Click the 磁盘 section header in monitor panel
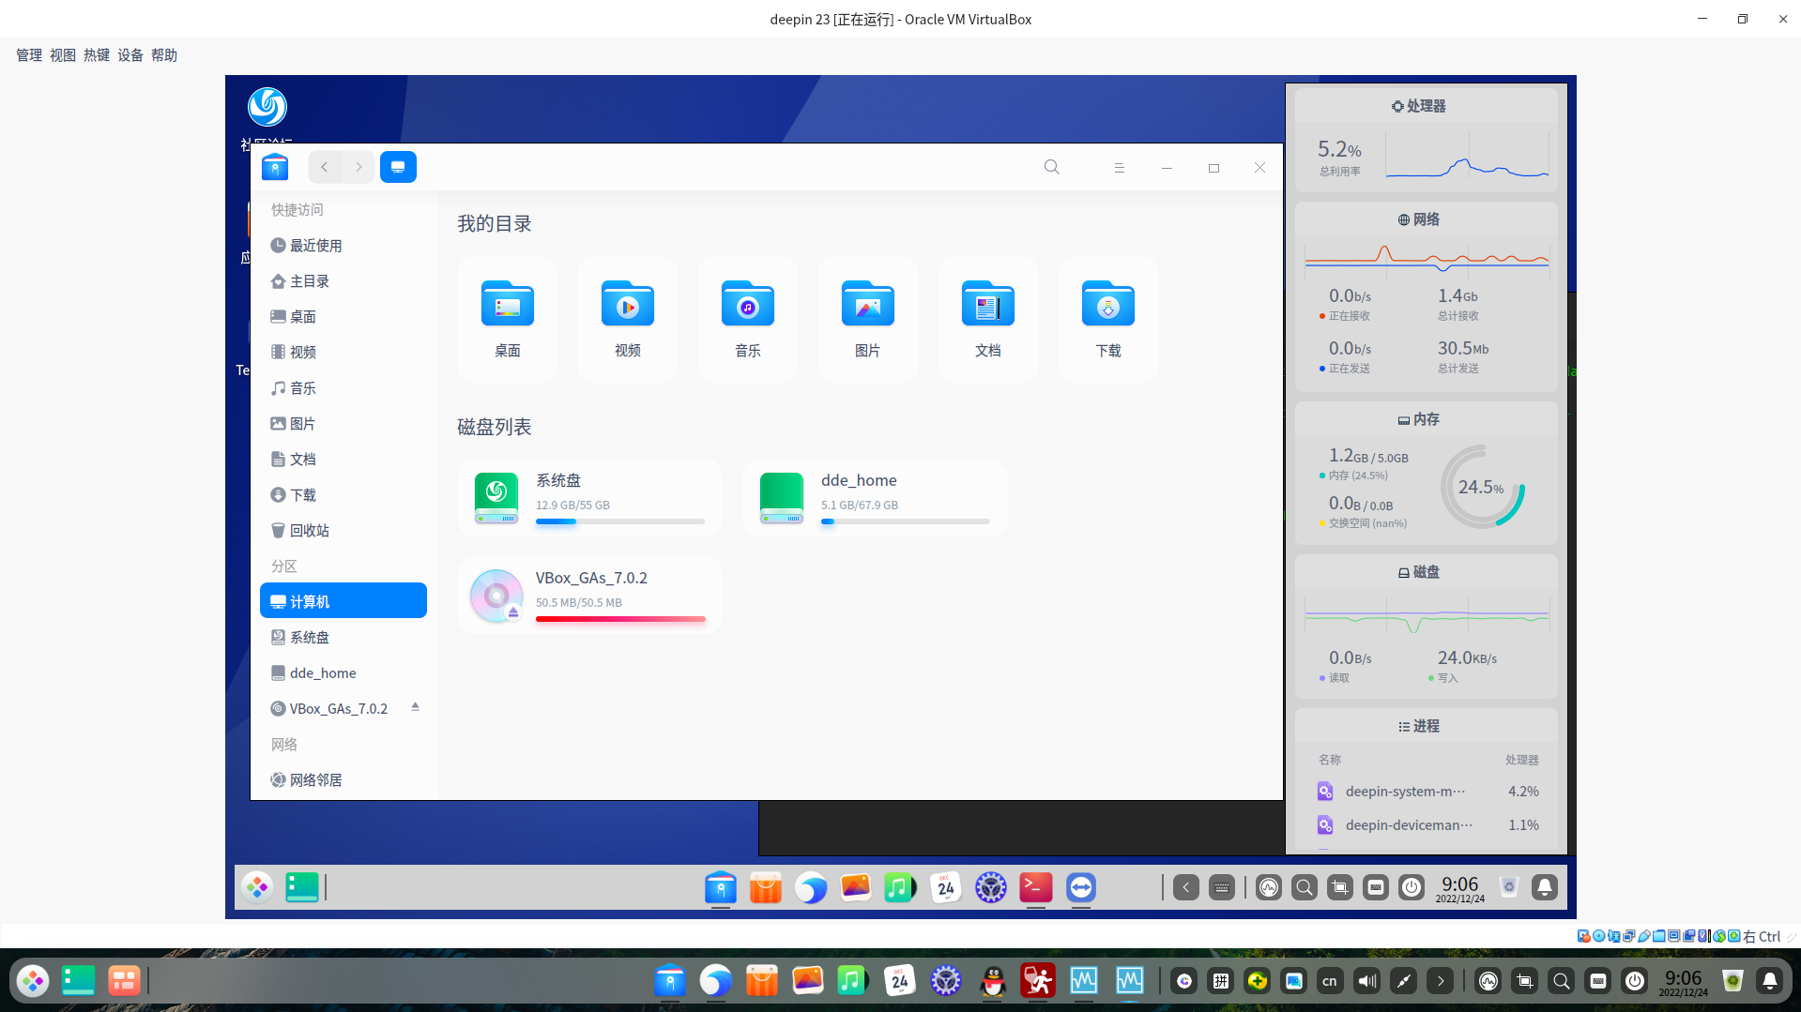1801x1012 pixels. click(x=1419, y=572)
